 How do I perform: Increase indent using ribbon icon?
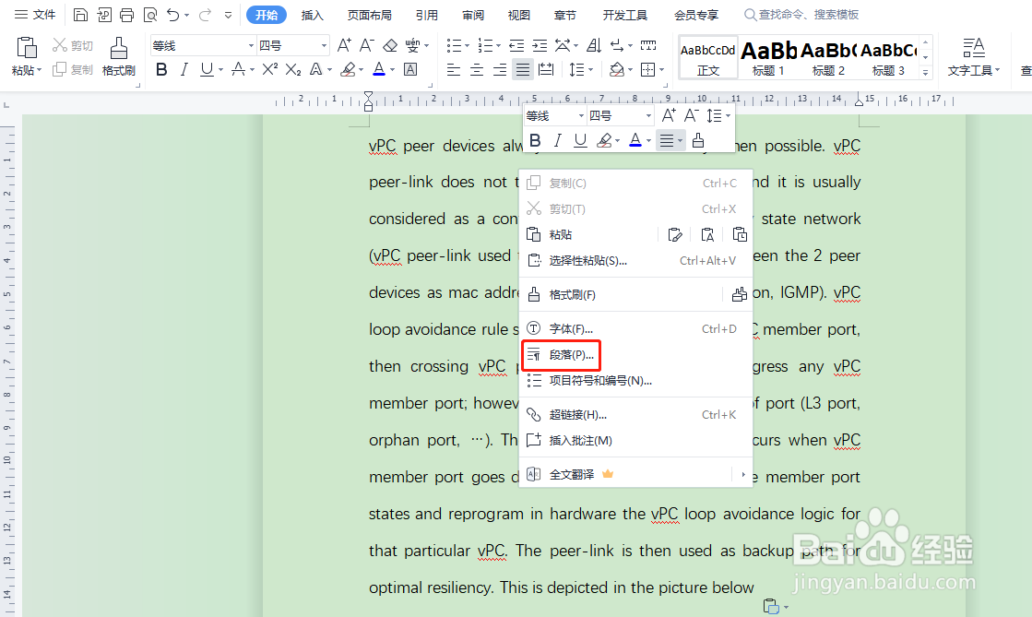point(540,45)
